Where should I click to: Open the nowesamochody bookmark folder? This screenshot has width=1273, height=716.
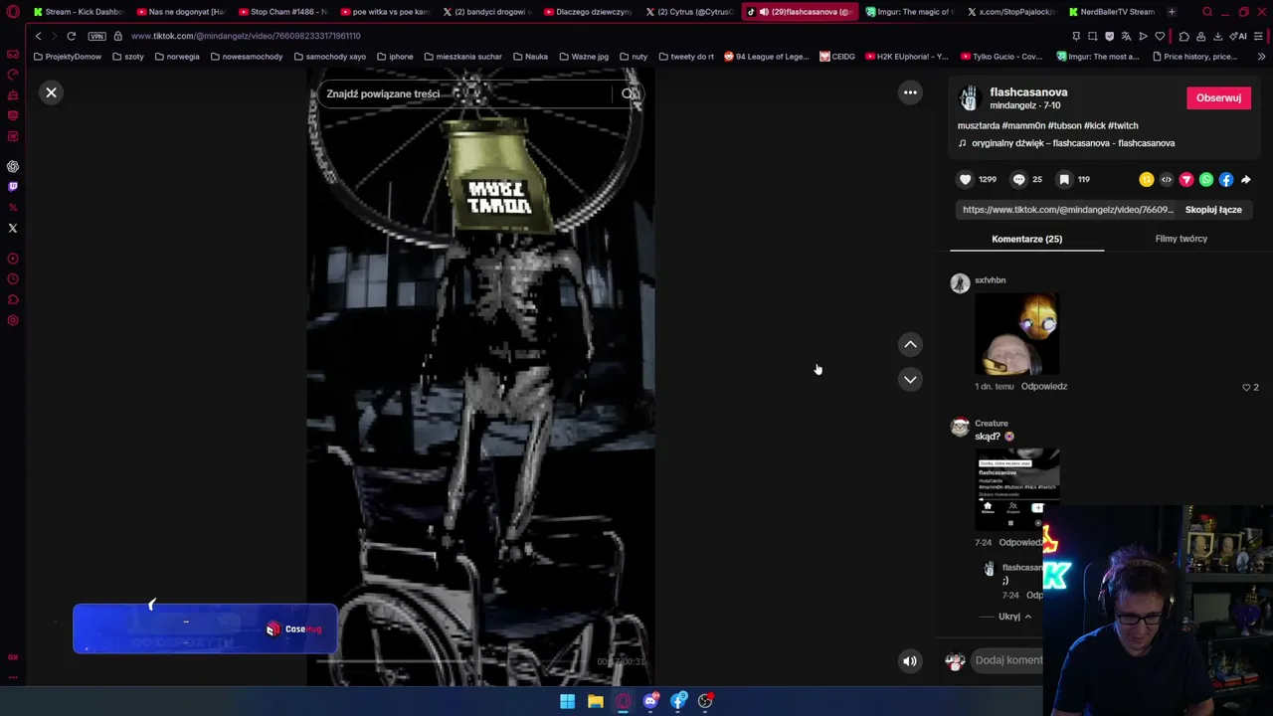click(246, 57)
